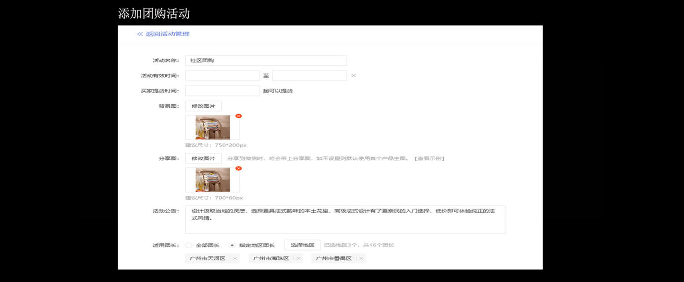Click the share image thumbnail

[212, 180]
